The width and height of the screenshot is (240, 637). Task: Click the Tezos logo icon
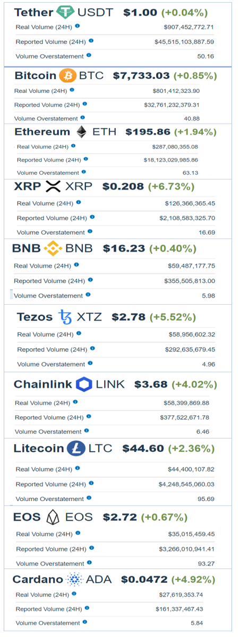65,317
